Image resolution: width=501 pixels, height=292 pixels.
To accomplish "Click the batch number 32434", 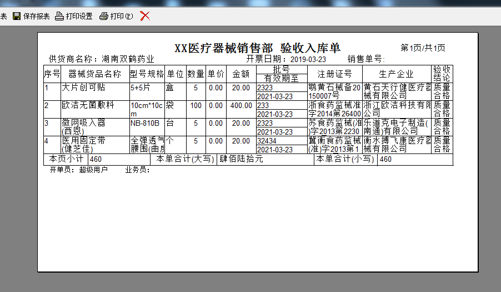I will click(x=267, y=141).
